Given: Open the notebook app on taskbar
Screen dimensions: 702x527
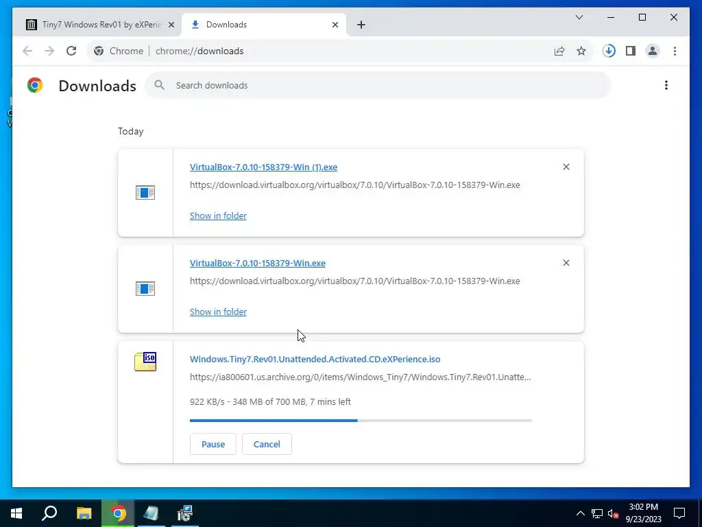Looking at the screenshot, I should tap(152, 513).
